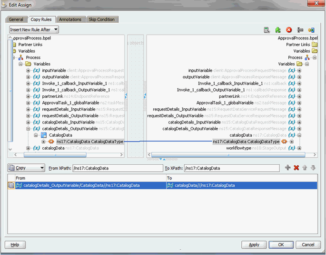Click the Cancel button
The height and width of the screenshot is (255, 326).
coord(308,245)
